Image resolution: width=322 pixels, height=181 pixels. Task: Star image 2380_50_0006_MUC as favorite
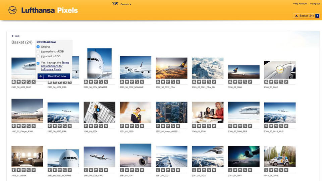[18, 82]
